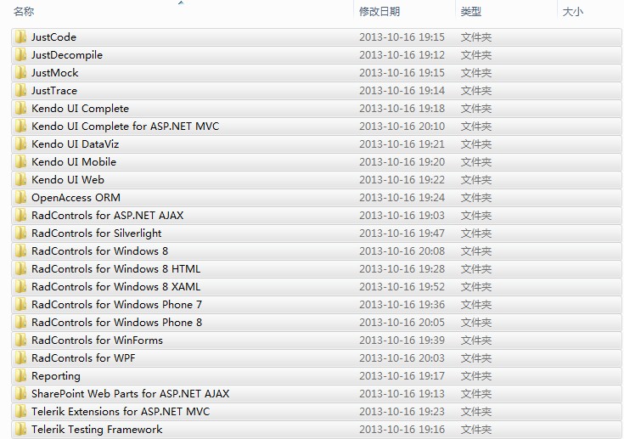Select the Kendo UI DataViz folder name
Viewport: 624px width, 439px height.
pyautogui.click(x=75, y=144)
